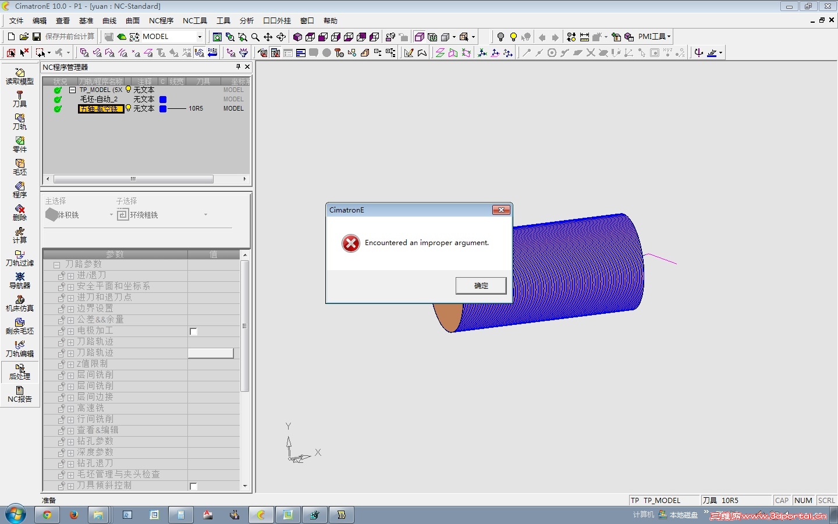The width and height of the screenshot is (838, 524).
Task: Open the 查看 menu
Action: [63, 20]
